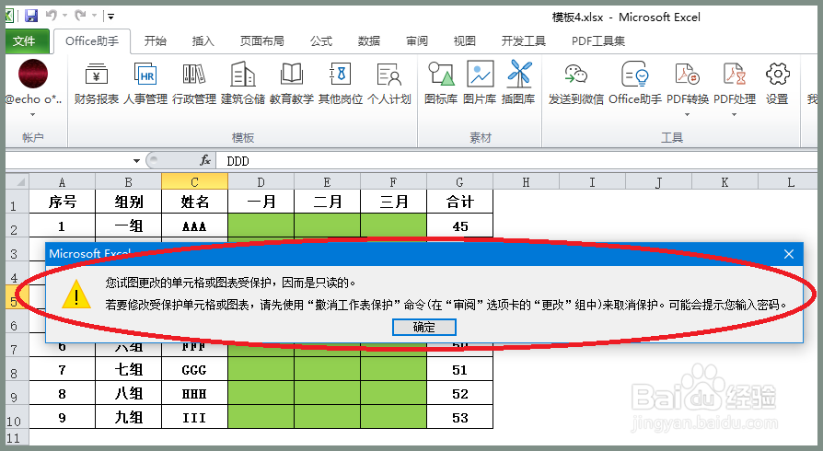Switch to the 审阅 tab

(417, 40)
